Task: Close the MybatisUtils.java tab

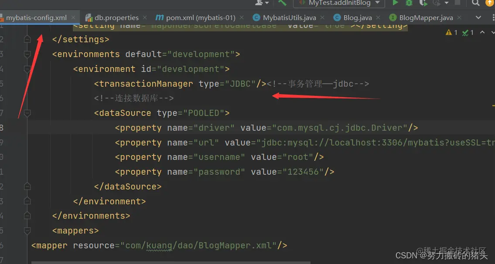Action: click(x=322, y=18)
